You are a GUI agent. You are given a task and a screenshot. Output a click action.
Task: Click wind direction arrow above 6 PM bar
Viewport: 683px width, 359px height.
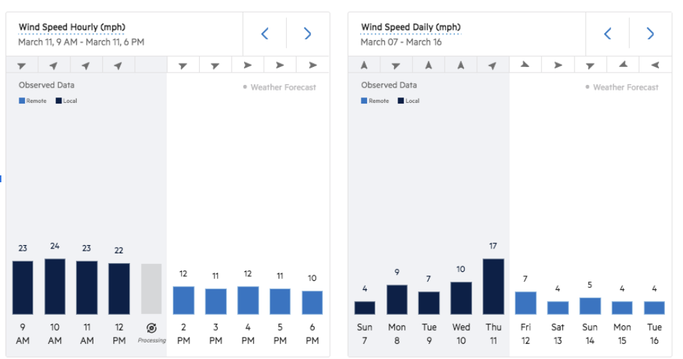click(312, 66)
